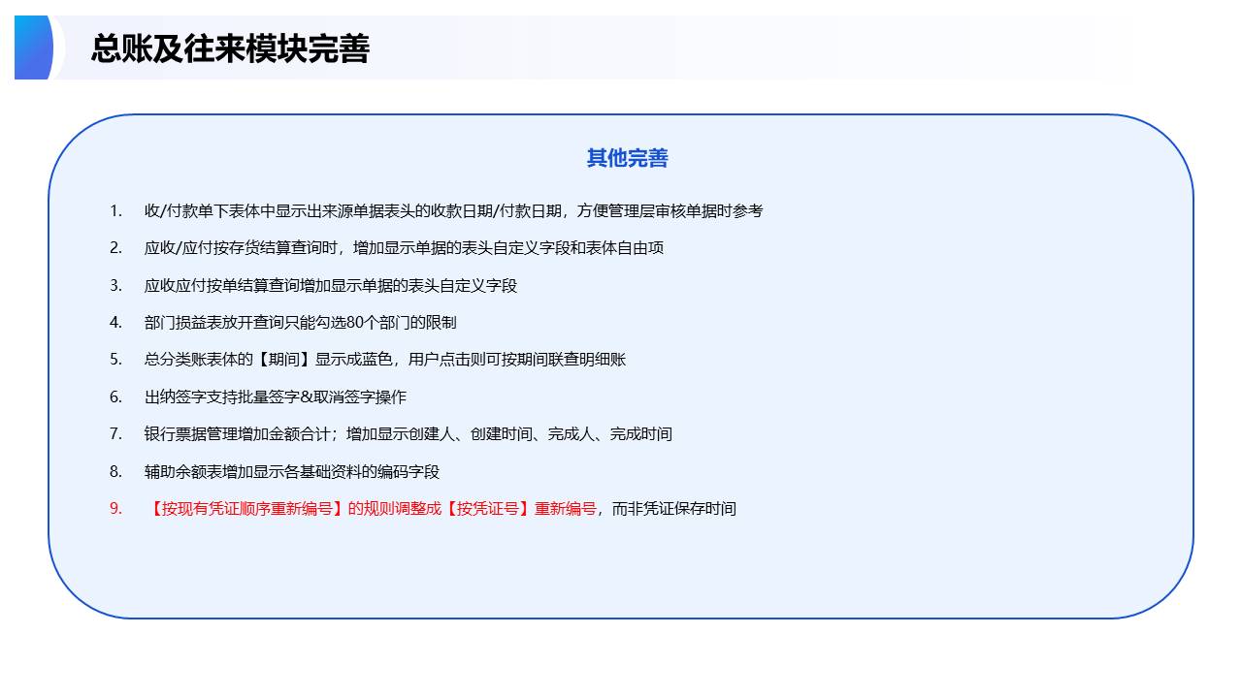Click the list number 1.
This screenshot has height=698, width=1242.
pyautogui.click(x=115, y=210)
